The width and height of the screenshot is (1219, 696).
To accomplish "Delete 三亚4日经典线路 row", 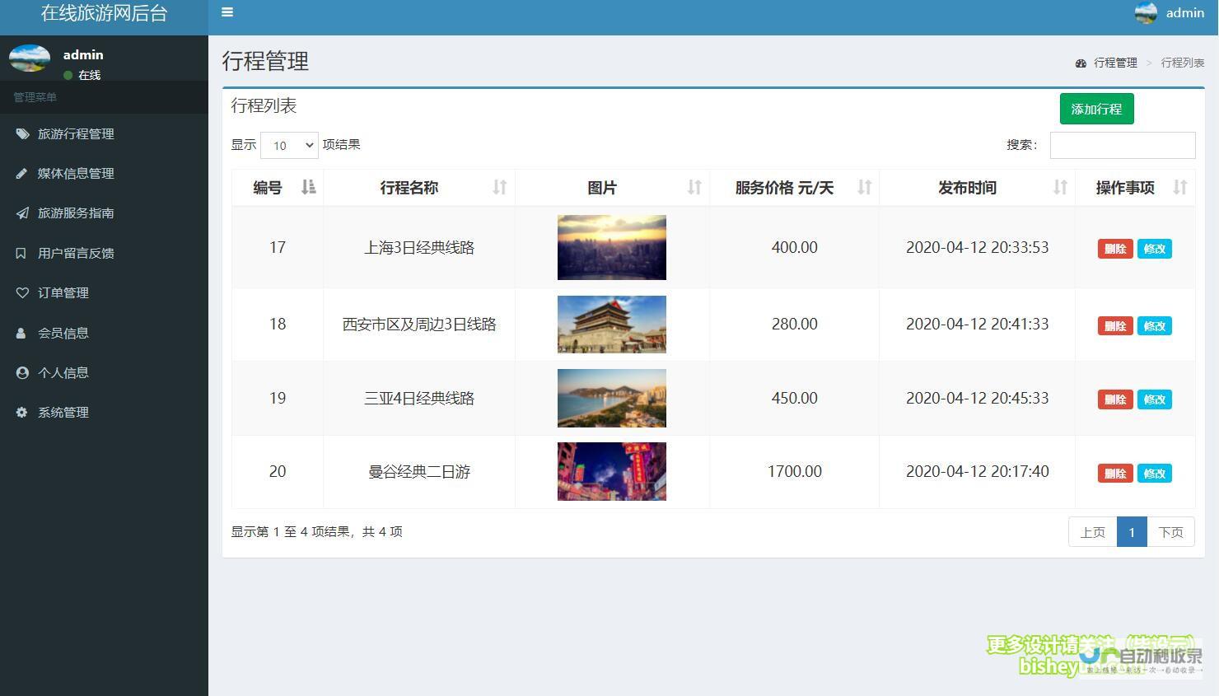I will 1115,399.
